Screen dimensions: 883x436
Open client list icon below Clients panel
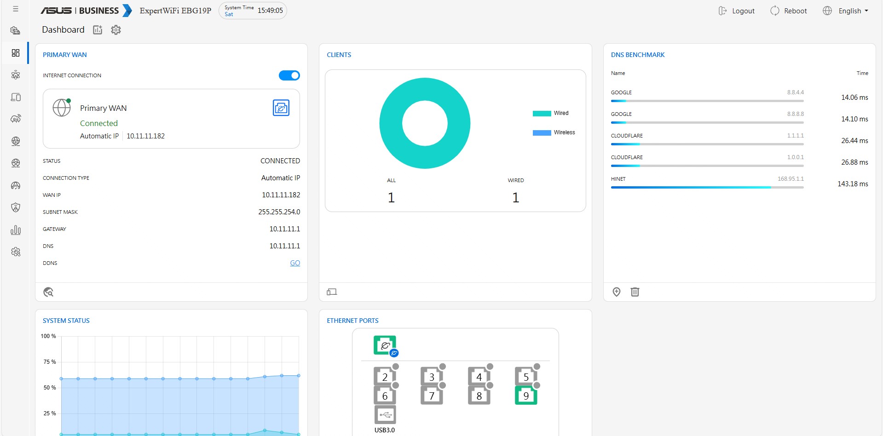point(332,292)
